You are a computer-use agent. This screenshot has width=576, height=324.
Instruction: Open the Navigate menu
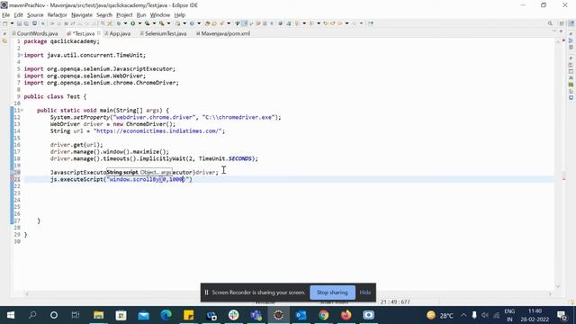point(82,15)
